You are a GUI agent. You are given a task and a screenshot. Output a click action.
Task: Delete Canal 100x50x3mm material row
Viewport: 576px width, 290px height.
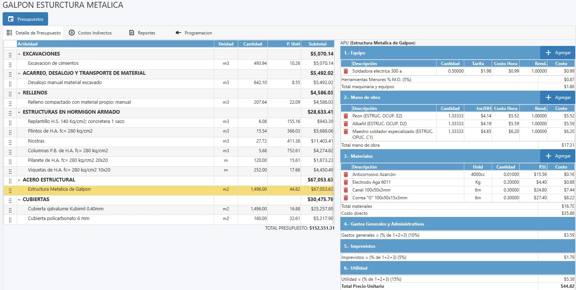[x=346, y=190]
